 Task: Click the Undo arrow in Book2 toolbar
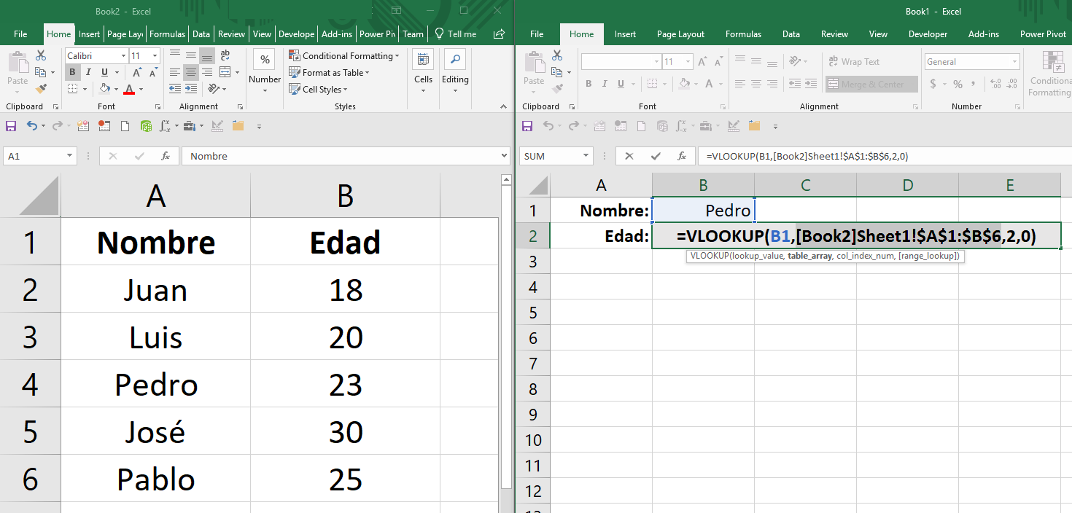coord(31,126)
